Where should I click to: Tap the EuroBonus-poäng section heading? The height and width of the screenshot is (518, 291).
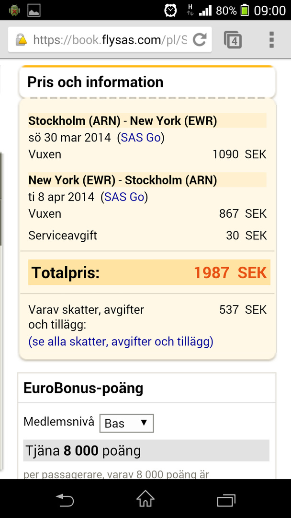coord(83,388)
